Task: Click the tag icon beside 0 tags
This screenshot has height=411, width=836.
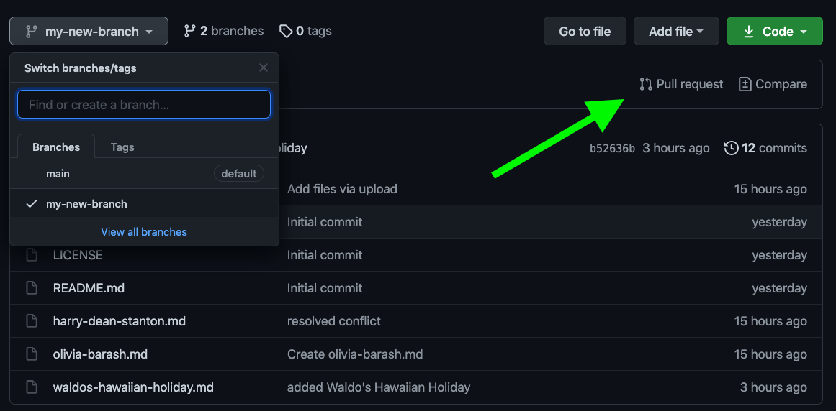Action: (x=286, y=31)
